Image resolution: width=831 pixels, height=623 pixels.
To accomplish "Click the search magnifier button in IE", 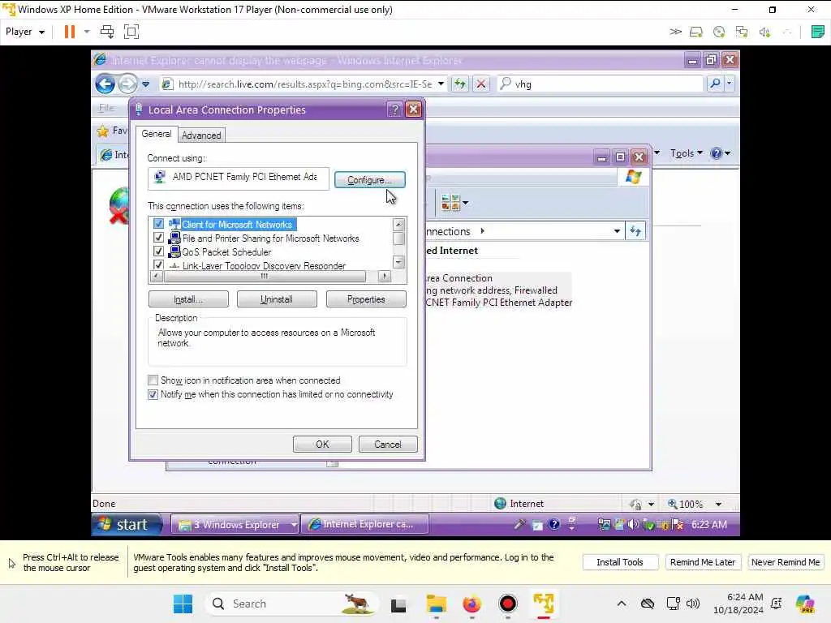I will coord(715,84).
